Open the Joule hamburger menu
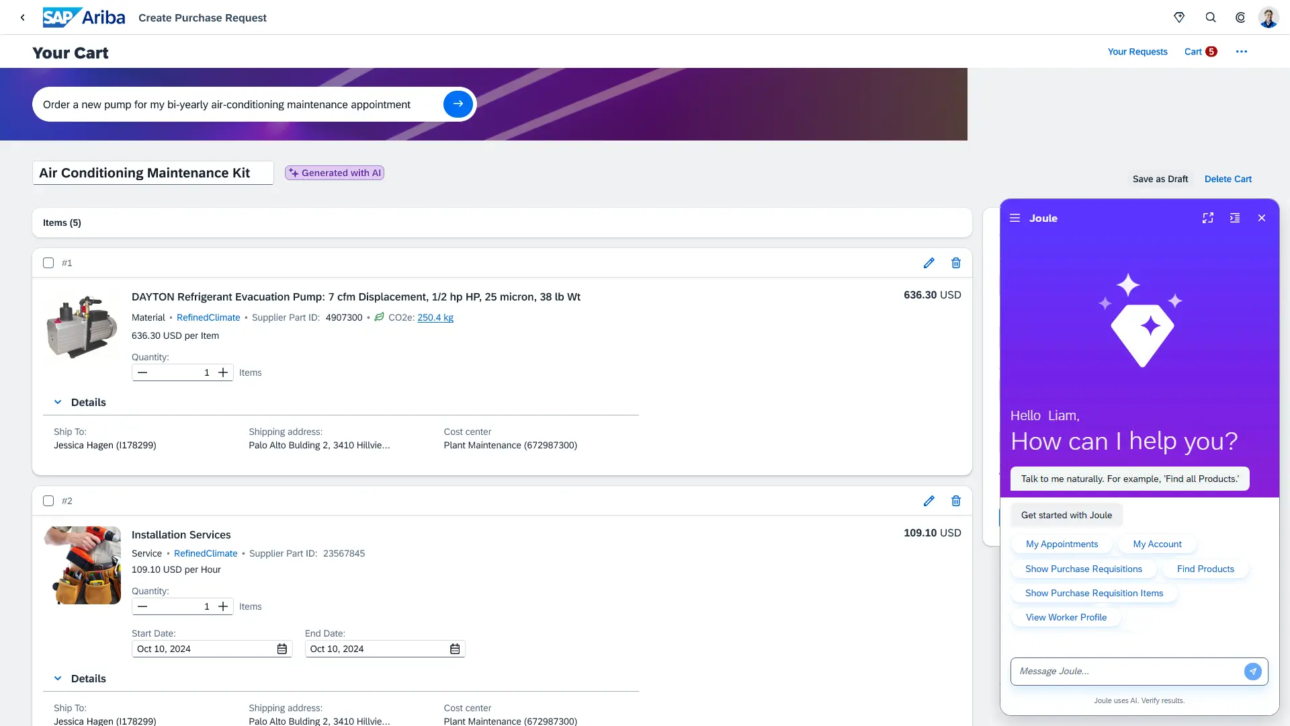 [x=1015, y=218]
